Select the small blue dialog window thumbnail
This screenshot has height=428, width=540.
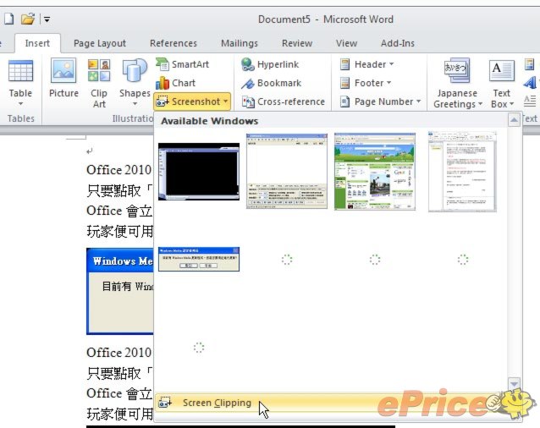click(x=199, y=259)
